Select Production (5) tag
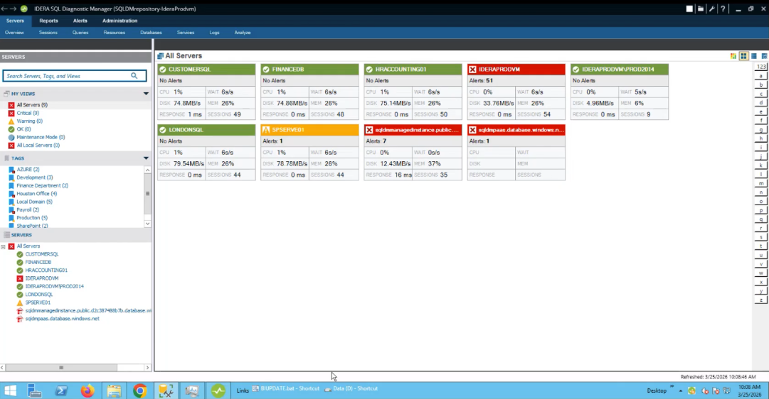The height and width of the screenshot is (399, 769). 32,218
